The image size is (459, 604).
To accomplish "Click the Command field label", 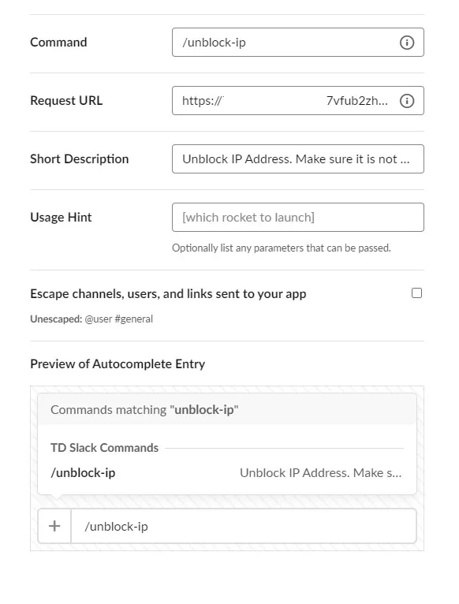I will coord(58,42).
